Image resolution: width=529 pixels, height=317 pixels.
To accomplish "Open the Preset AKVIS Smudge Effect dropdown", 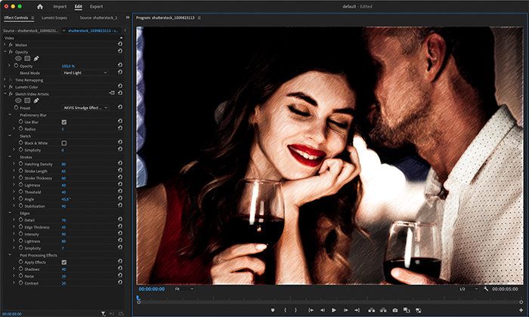I will (x=85, y=108).
